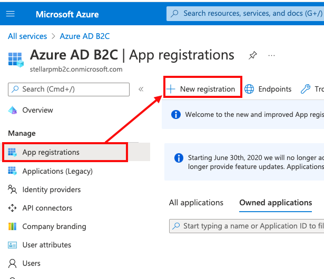
Task: Open Company branding settings
Action: click(54, 226)
